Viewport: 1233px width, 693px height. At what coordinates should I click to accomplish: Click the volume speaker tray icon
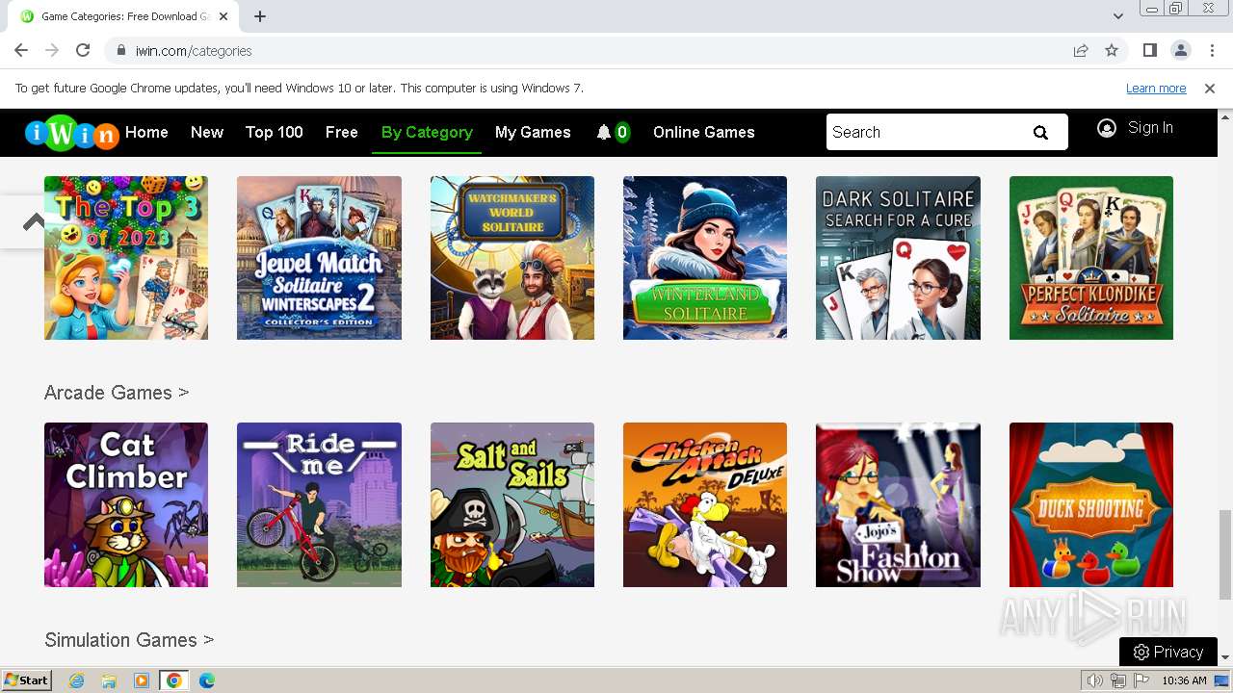point(1095,680)
